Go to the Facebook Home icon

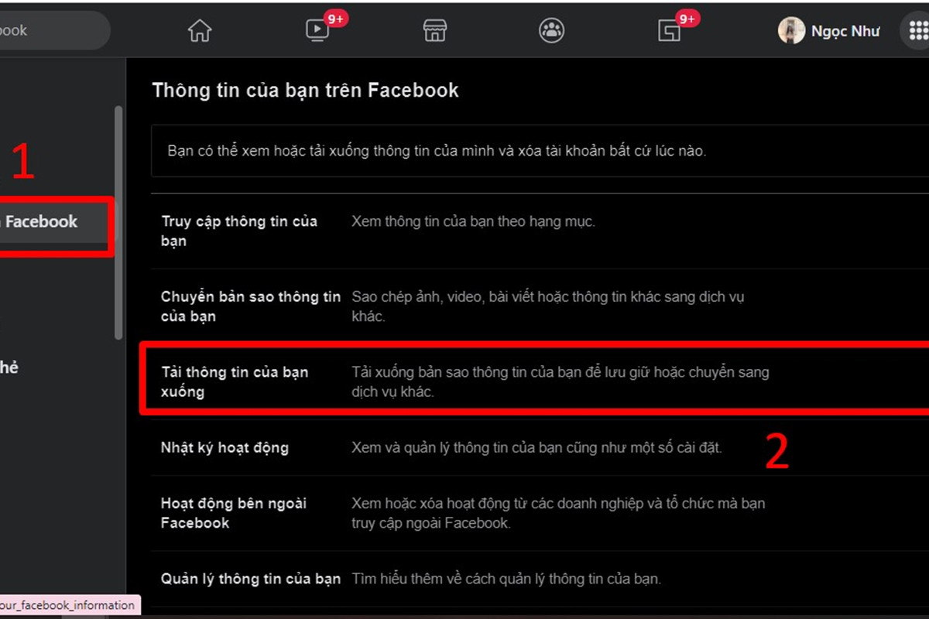pyautogui.click(x=200, y=30)
